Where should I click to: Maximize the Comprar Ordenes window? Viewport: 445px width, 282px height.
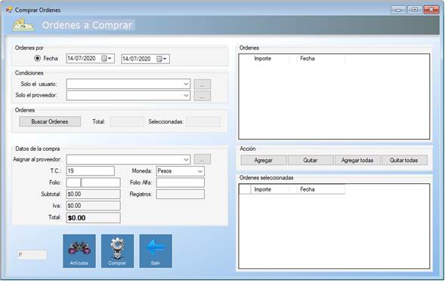[x=415, y=10]
